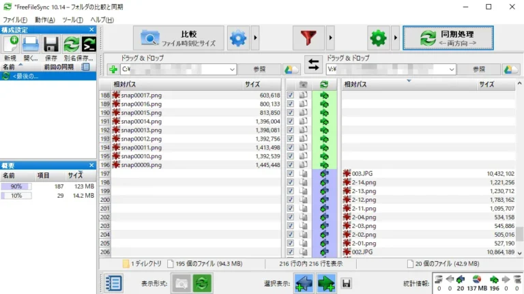Image resolution: width=524 pixels, height=294 pixels.
Task: Click the green Save-as sync icon
Action: click(x=71, y=44)
